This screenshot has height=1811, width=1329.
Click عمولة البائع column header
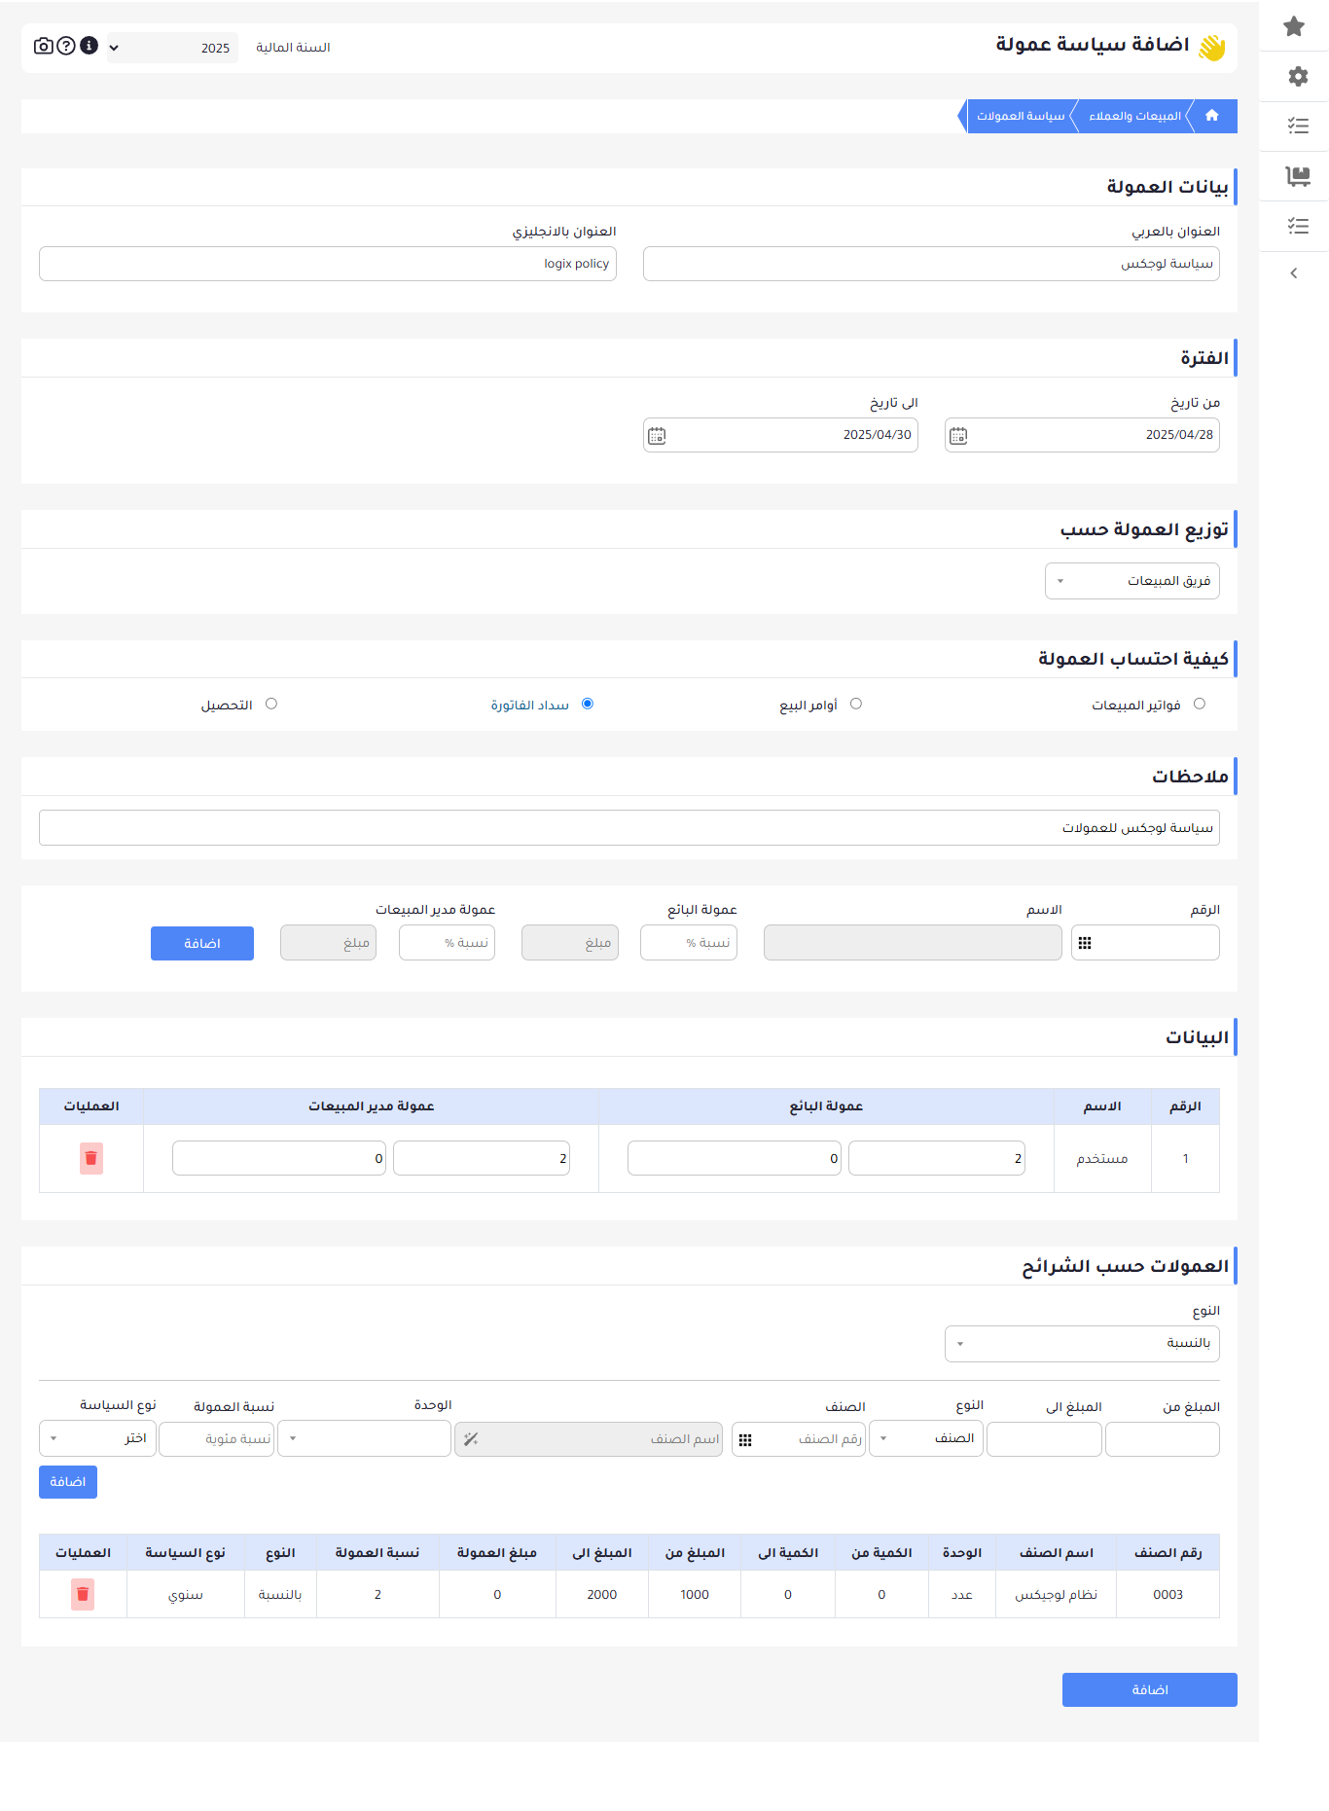[x=826, y=1106]
